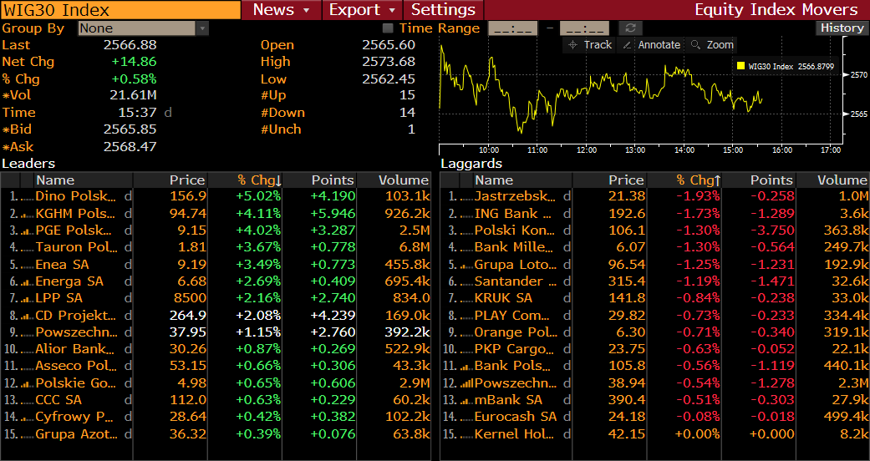The width and height of the screenshot is (870, 461).
Task: Click the Track crosshair tool on chart
Action: (x=589, y=45)
